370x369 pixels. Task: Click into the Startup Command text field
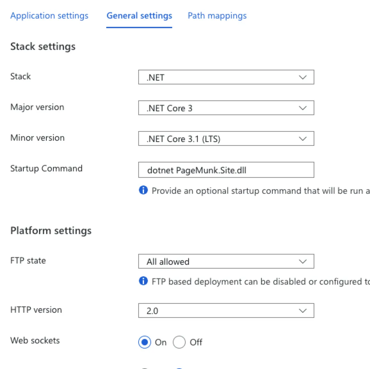(x=226, y=170)
